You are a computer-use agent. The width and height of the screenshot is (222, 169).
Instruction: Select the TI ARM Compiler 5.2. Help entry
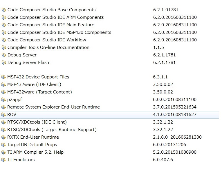pyautogui.click(x=35, y=152)
